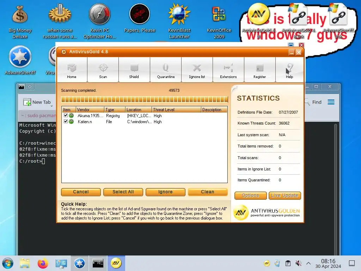Image resolution: width=361 pixels, height=271 pixels.
Task: Uncheck the Akuma.1935 threat checkbox
Action: coord(66,115)
